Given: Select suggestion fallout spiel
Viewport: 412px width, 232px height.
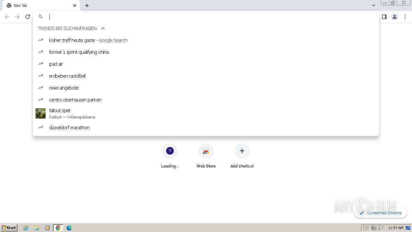Looking at the screenshot, I should tap(206, 113).
